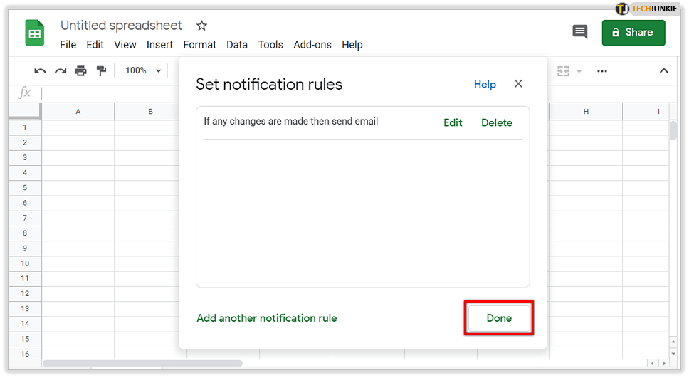
Task: Edit the send email notification rule
Action: click(x=453, y=122)
